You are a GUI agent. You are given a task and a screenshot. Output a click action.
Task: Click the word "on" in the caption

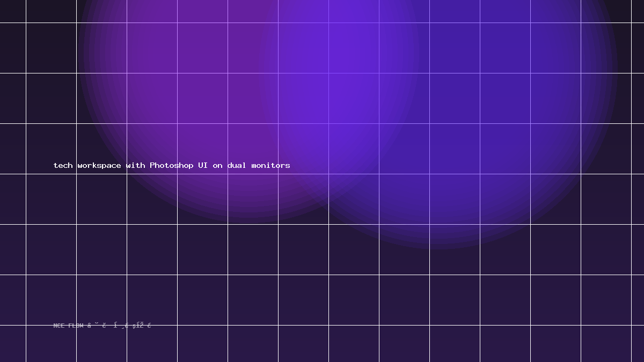click(x=217, y=166)
